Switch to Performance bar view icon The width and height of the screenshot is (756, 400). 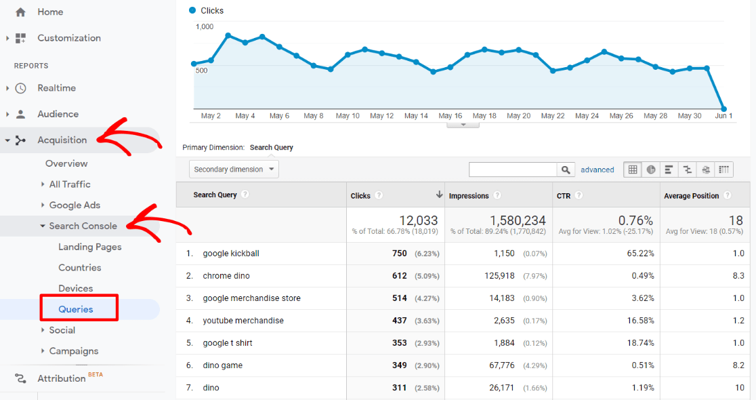click(669, 169)
